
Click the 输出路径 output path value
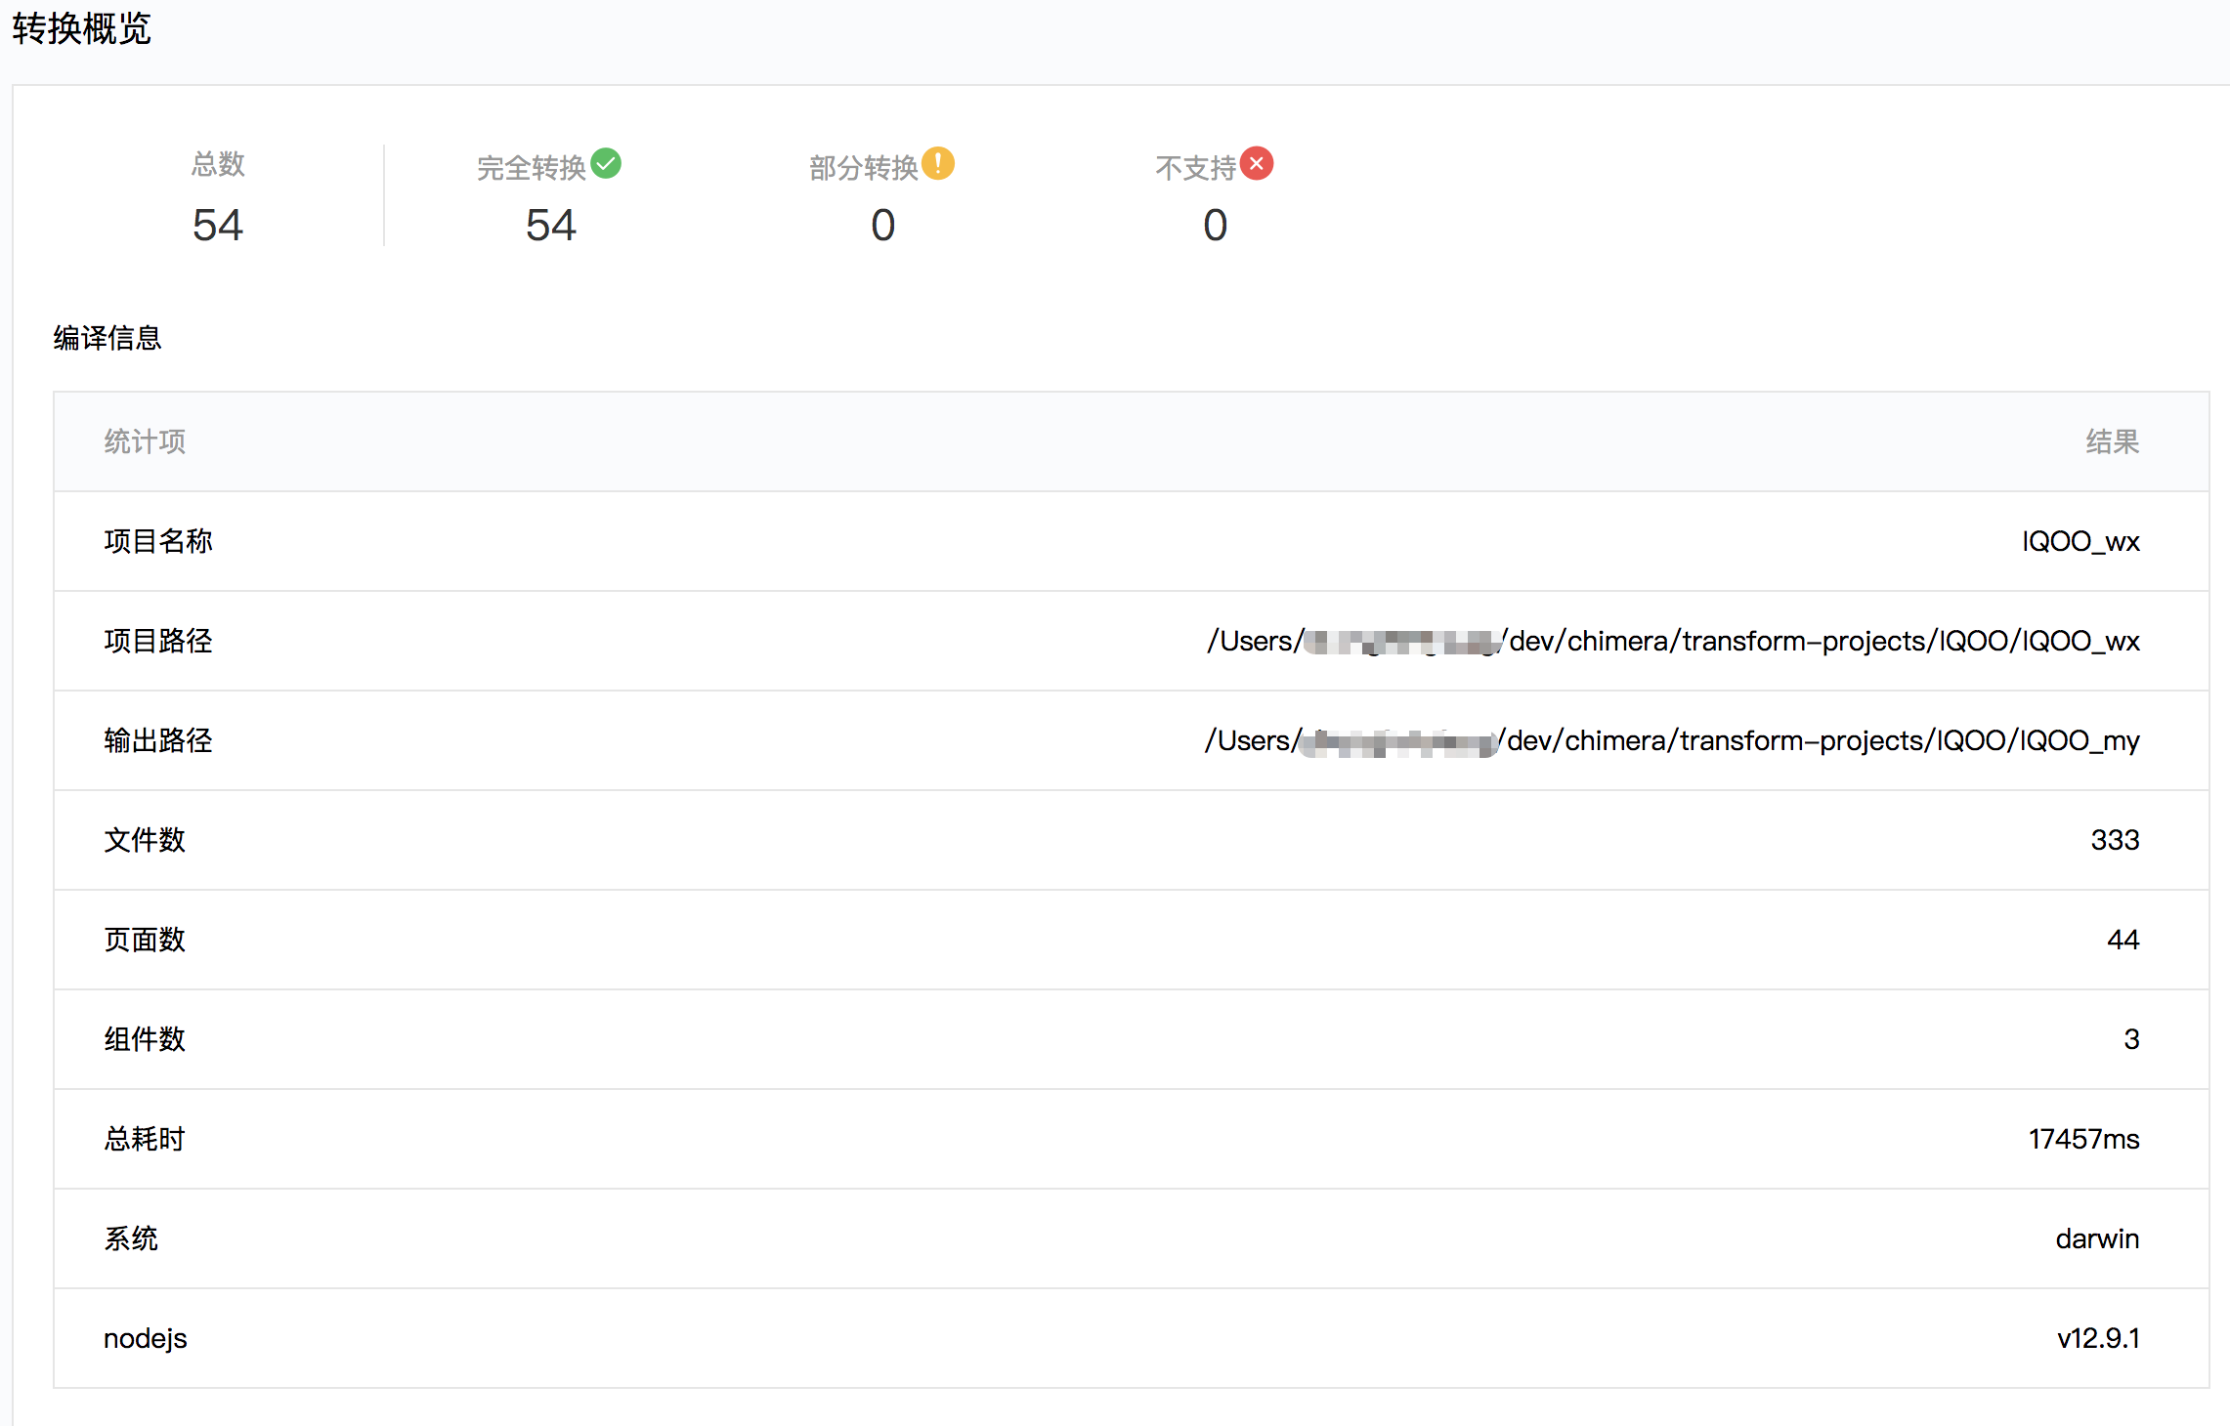[1672, 740]
